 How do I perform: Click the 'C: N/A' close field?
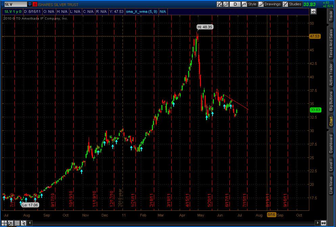pos(88,11)
